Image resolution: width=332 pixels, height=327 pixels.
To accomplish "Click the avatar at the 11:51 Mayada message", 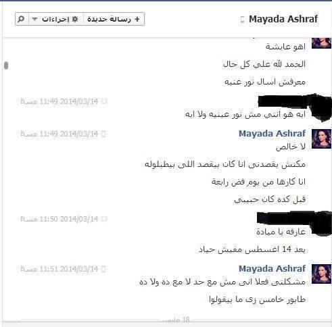I will (321, 274).
